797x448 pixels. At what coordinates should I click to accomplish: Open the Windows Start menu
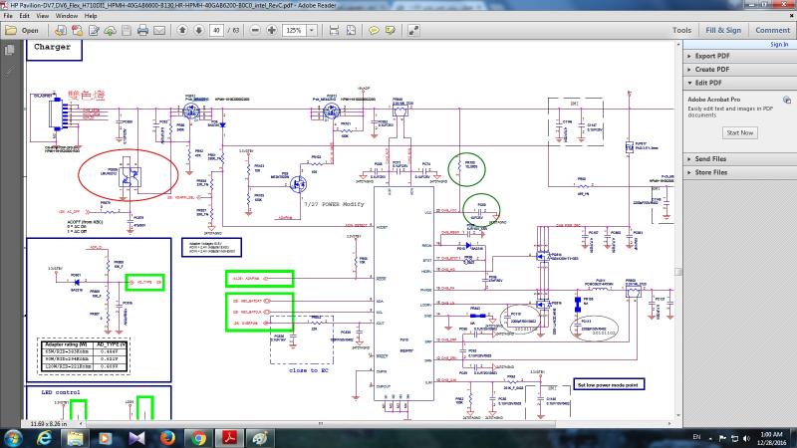point(12,438)
